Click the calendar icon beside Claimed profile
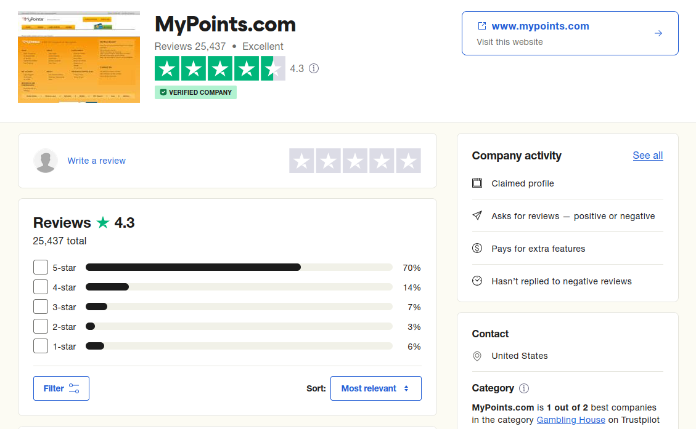Screen dimensions: 696x429 [x=477, y=183]
